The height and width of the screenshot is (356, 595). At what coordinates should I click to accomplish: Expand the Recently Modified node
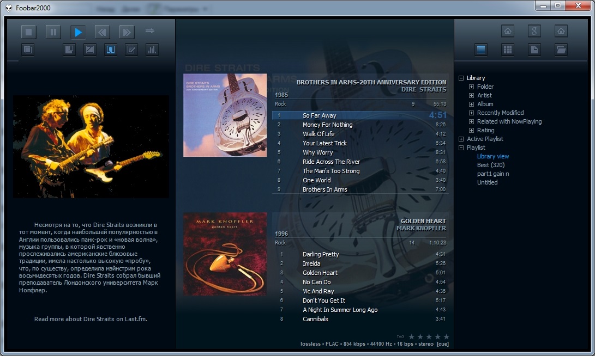tap(471, 113)
